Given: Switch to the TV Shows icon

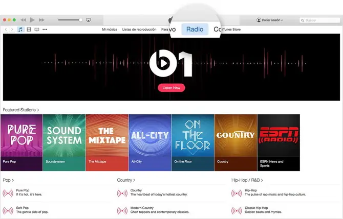Looking at the screenshot, I should pyautogui.click(x=37, y=30).
